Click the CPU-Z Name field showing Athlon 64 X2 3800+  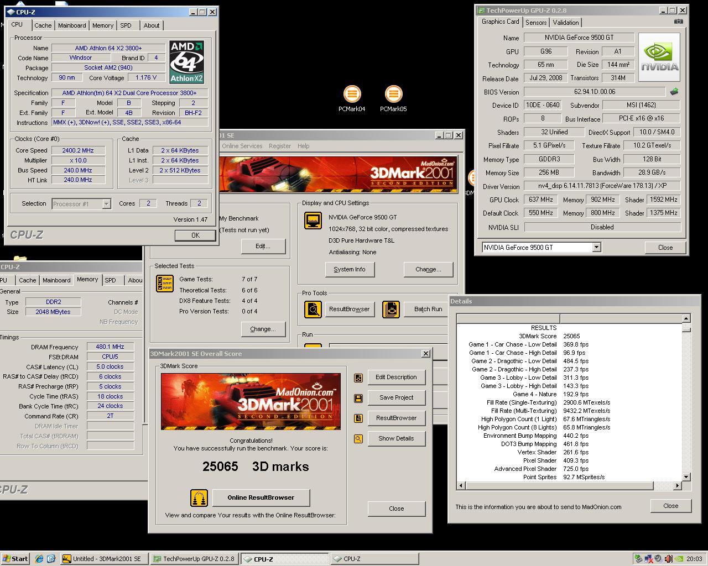108,48
